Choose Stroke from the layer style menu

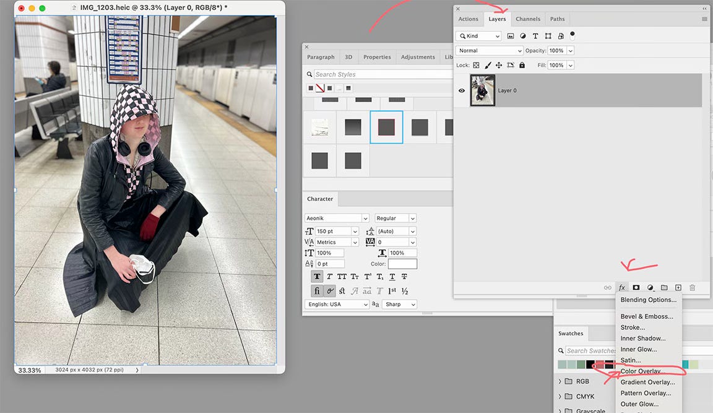(633, 328)
